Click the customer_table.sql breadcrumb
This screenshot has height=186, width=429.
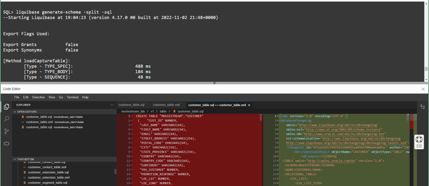190,111
